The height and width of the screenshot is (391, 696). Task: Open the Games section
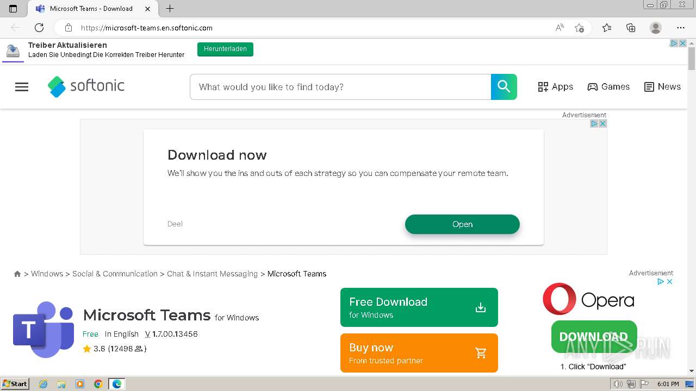(608, 87)
